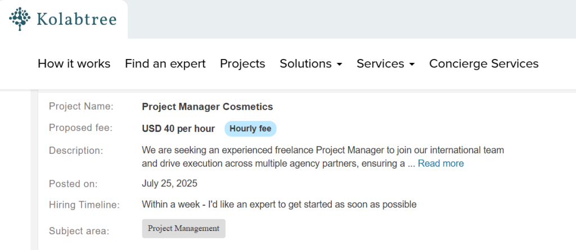Click the July 25, 2025 posted date
This screenshot has height=250, width=576.
coord(169,184)
